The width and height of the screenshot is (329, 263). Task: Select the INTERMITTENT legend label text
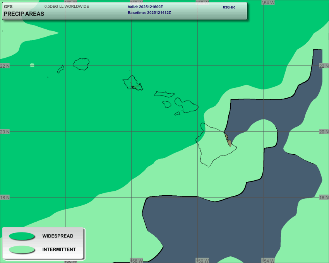59,249
